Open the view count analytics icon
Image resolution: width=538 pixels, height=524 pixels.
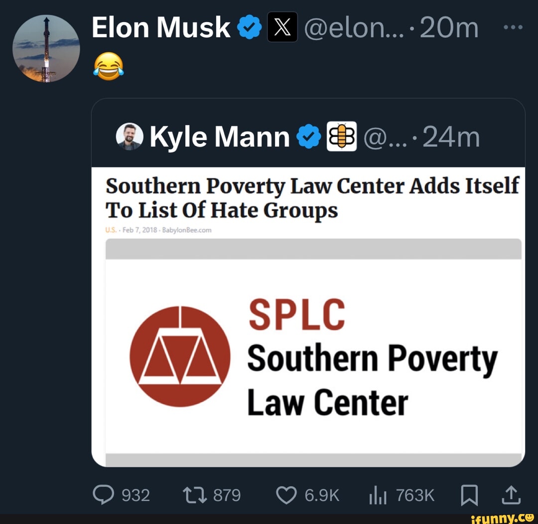377,495
